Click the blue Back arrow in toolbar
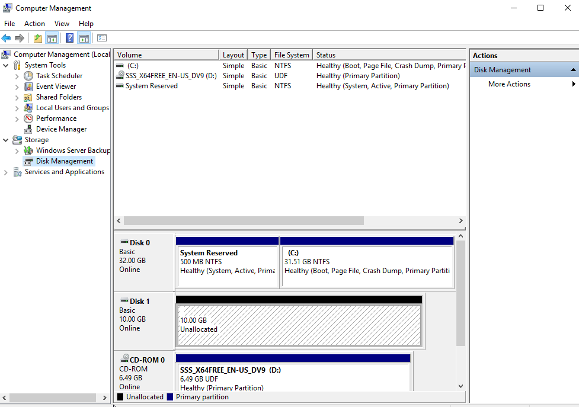Viewport: 579px width, 407px height. (7, 39)
